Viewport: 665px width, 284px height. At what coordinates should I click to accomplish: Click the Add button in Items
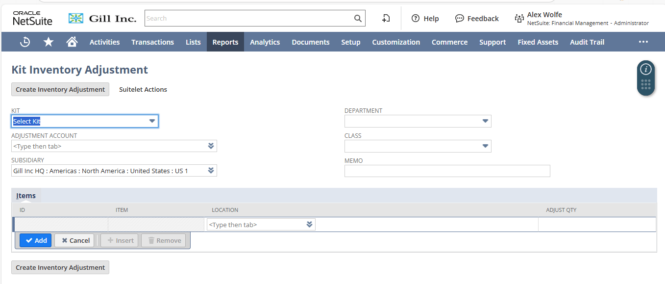(36, 240)
